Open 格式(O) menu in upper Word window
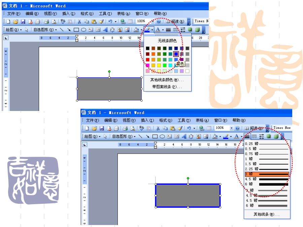 (x=87, y=14)
